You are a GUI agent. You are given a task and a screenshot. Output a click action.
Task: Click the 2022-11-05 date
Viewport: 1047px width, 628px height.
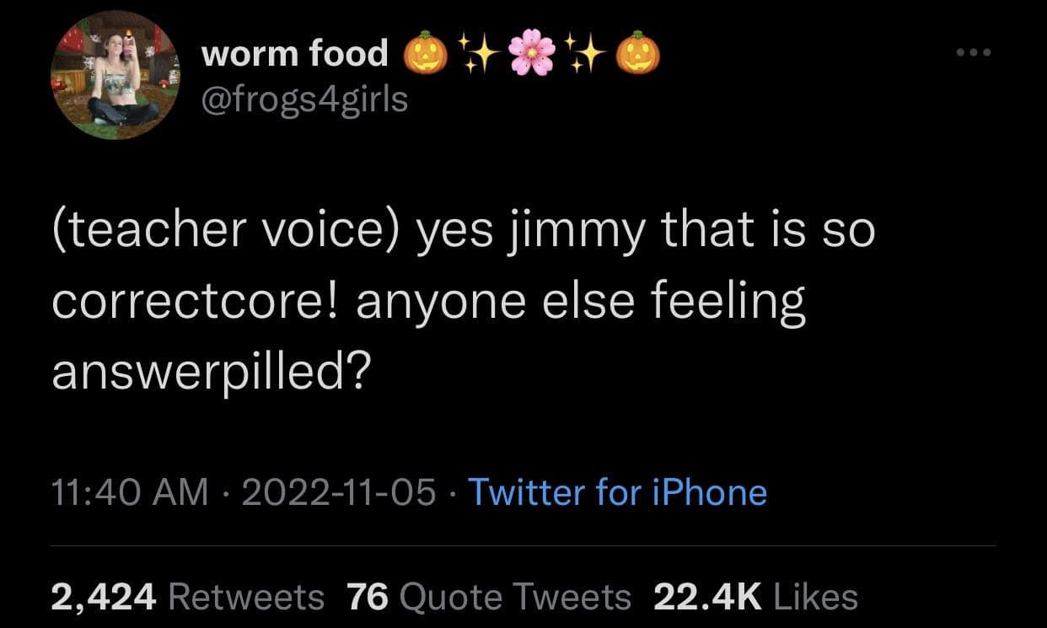(339, 491)
